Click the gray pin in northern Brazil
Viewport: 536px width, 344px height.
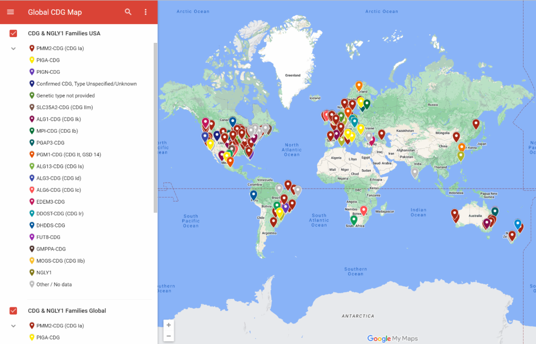279,189
